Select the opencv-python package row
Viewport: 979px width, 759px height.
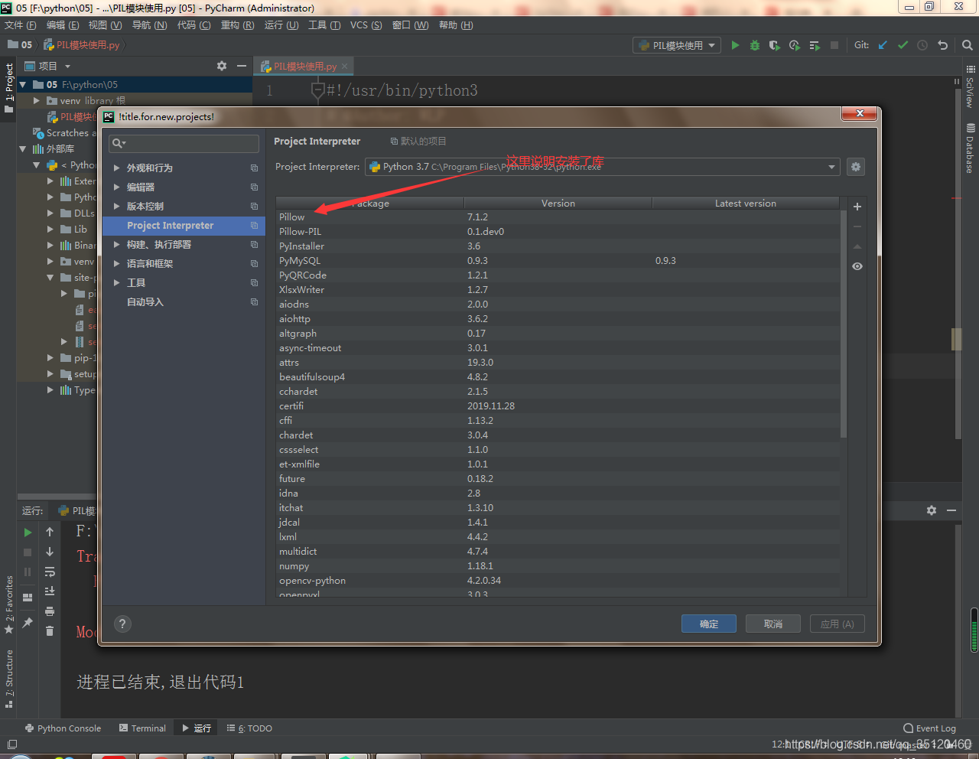tap(558, 581)
